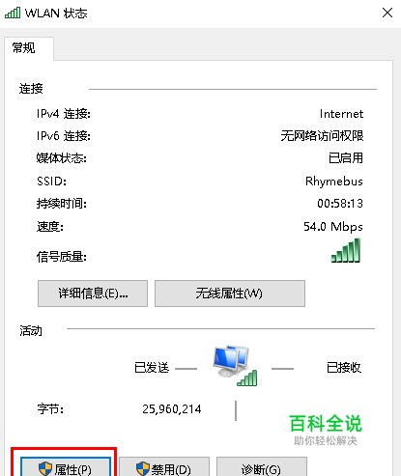Click the WLAN 状态 title text

click(x=56, y=14)
